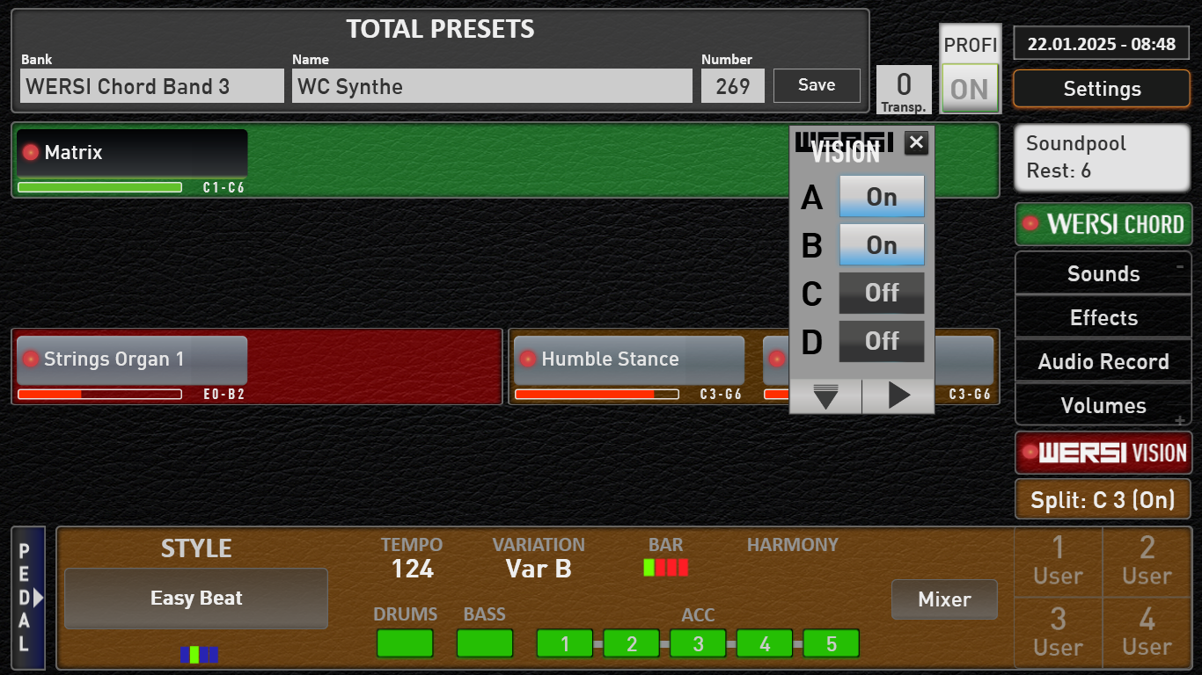Open the Bank field WERSI Chord Band 3

(x=152, y=86)
